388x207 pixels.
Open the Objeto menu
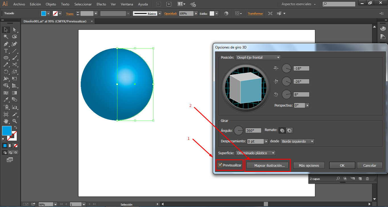(x=51, y=4)
